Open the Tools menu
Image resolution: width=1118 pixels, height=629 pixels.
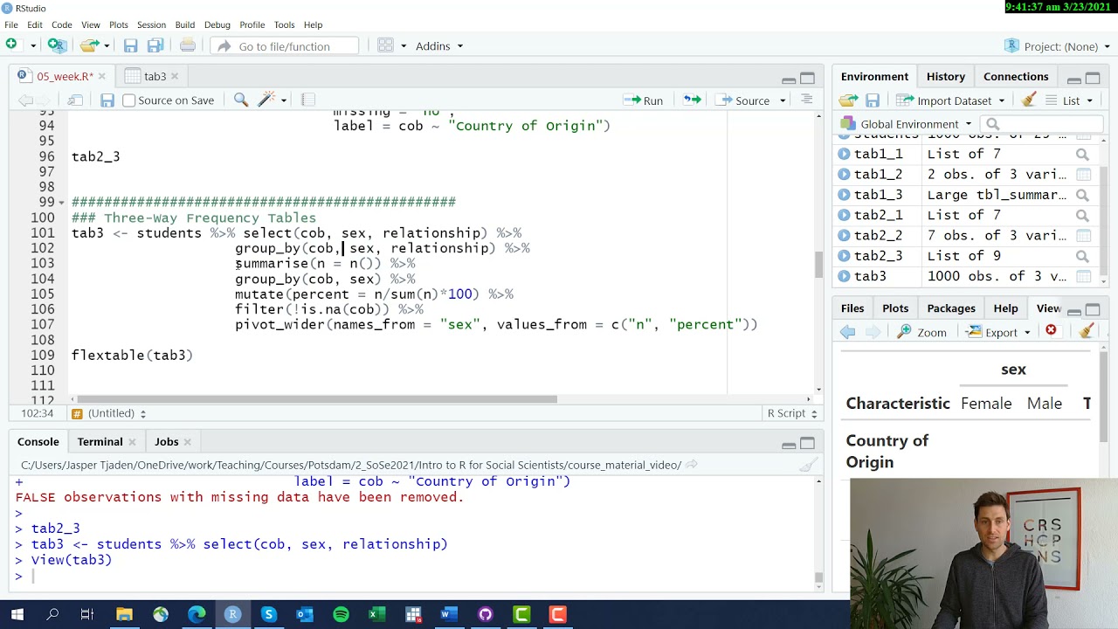(x=284, y=24)
